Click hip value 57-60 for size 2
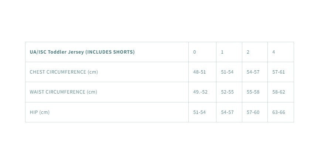 [253, 112]
